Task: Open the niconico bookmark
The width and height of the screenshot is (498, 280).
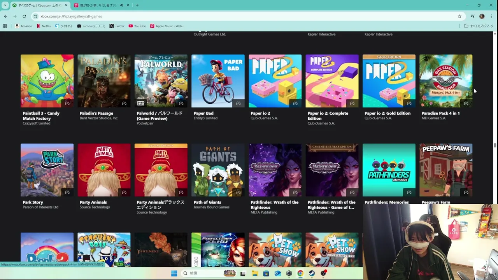Action: click(x=91, y=26)
